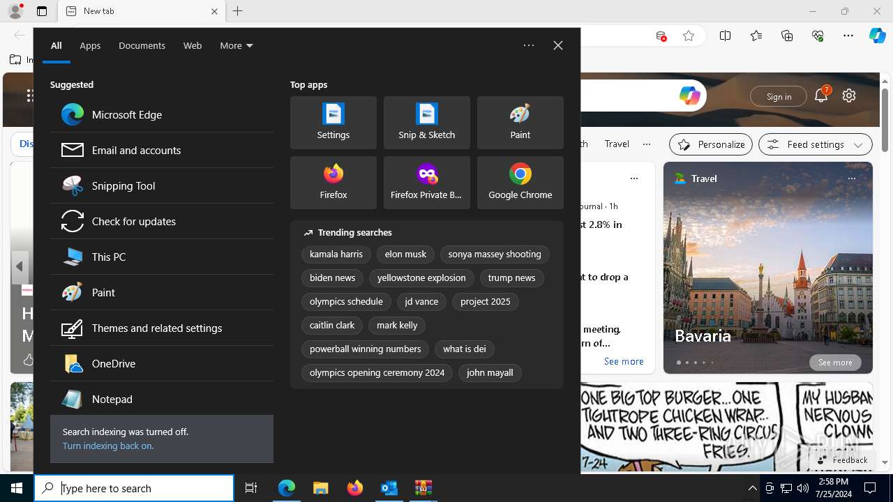This screenshot has width=893, height=502.
Task: Open Edge Copilot sidebar icon
Action: (x=877, y=36)
